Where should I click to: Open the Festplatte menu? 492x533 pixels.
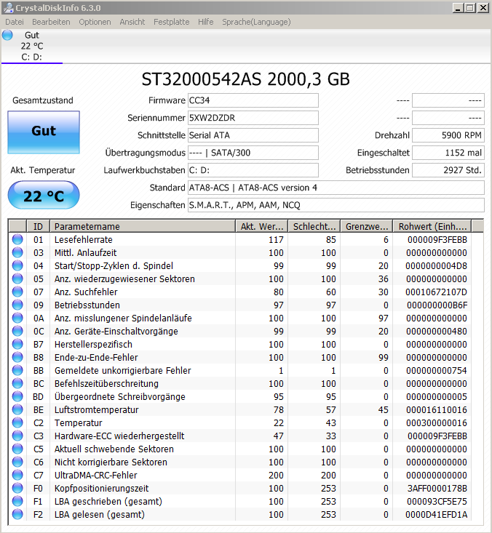click(x=172, y=22)
